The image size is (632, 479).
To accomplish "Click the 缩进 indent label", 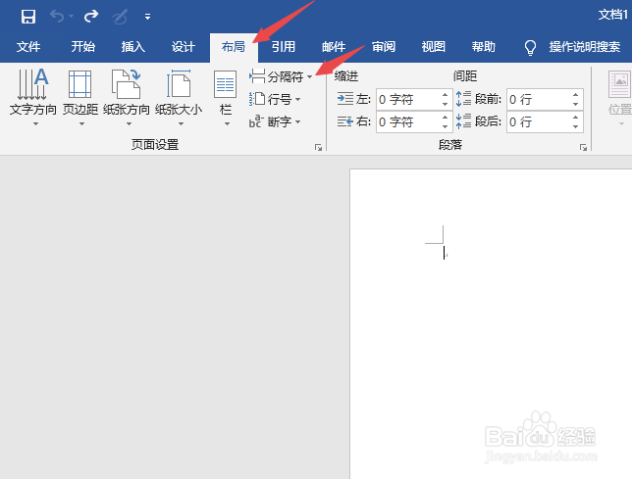I will [346, 76].
